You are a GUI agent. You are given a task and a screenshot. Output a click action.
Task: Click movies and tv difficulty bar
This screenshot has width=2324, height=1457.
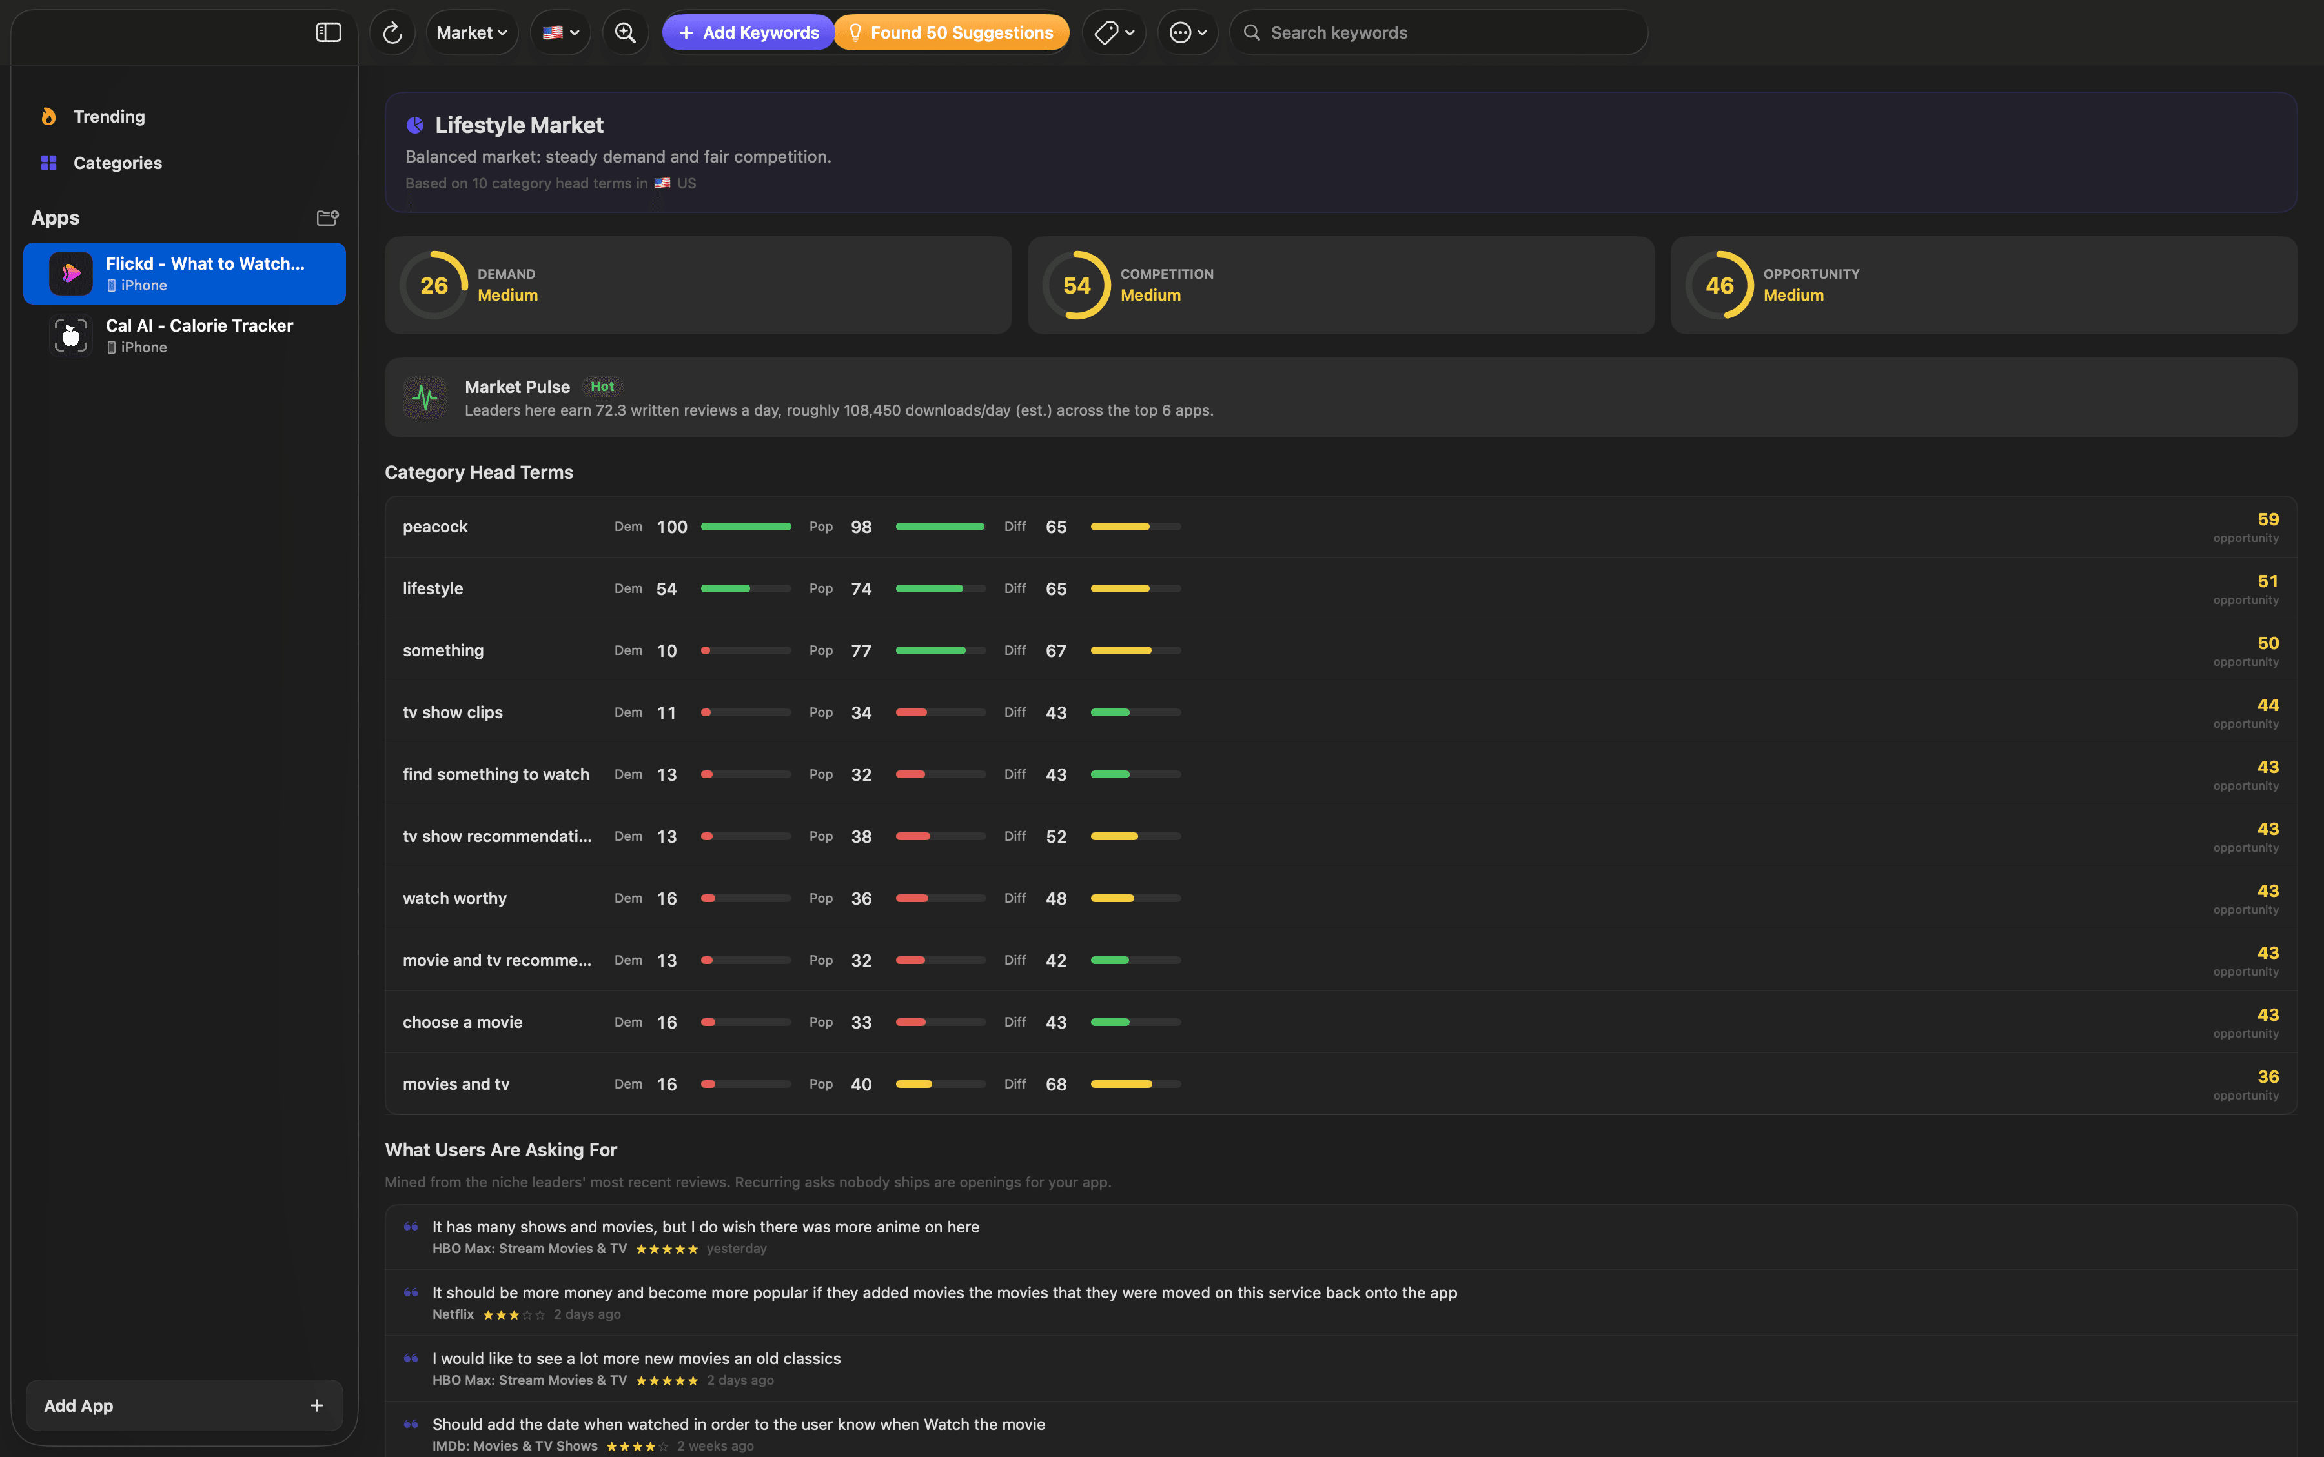pos(1136,1084)
